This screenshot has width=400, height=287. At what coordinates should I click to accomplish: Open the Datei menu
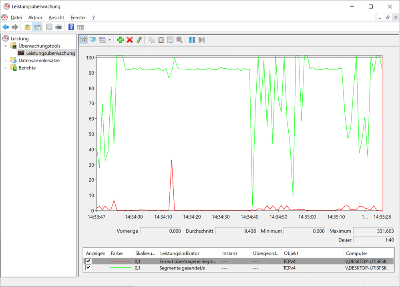16,18
